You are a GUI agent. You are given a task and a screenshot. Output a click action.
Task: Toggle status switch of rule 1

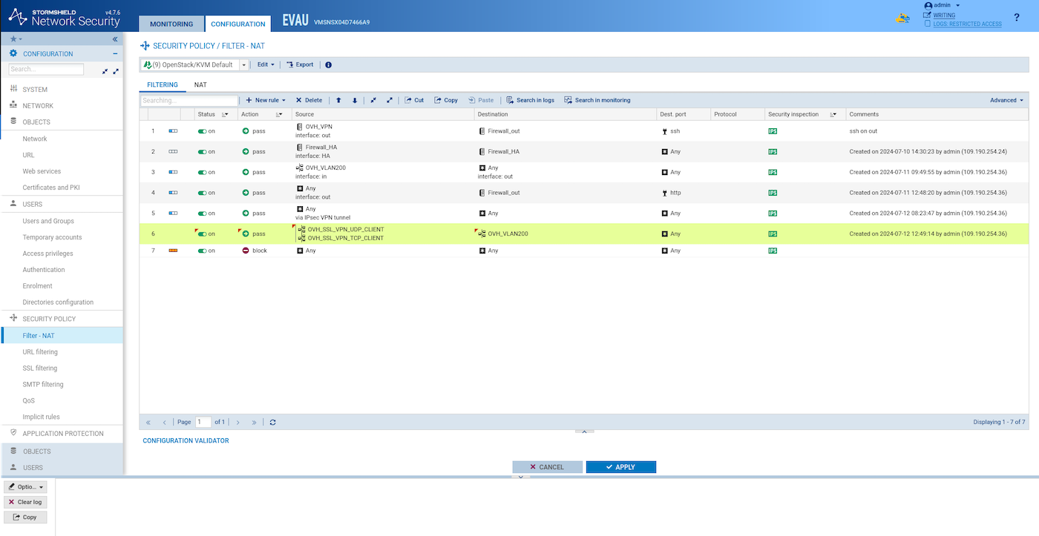[x=202, y=130]
